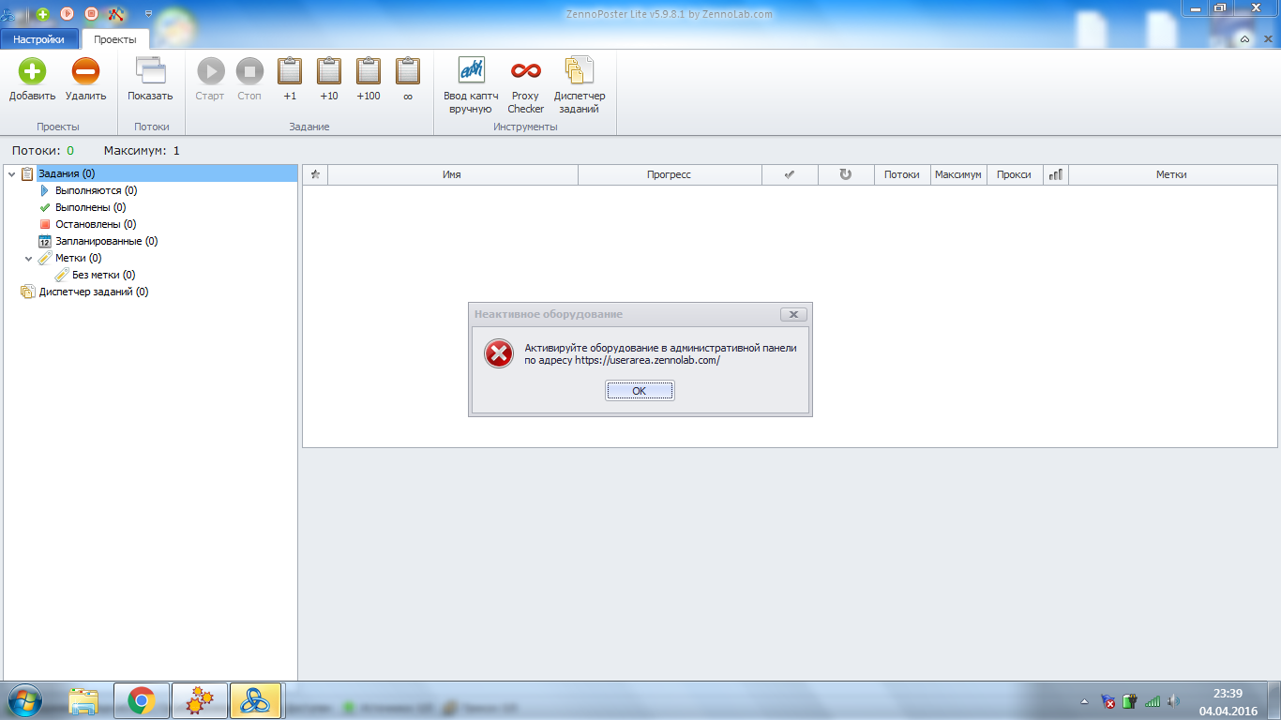The image size is (1281, 720).
Task: Click Action Center flag tray icon
Action: tap(1108, 701)
